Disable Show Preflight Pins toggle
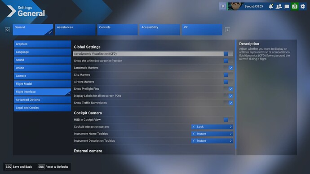 point(228,89)
